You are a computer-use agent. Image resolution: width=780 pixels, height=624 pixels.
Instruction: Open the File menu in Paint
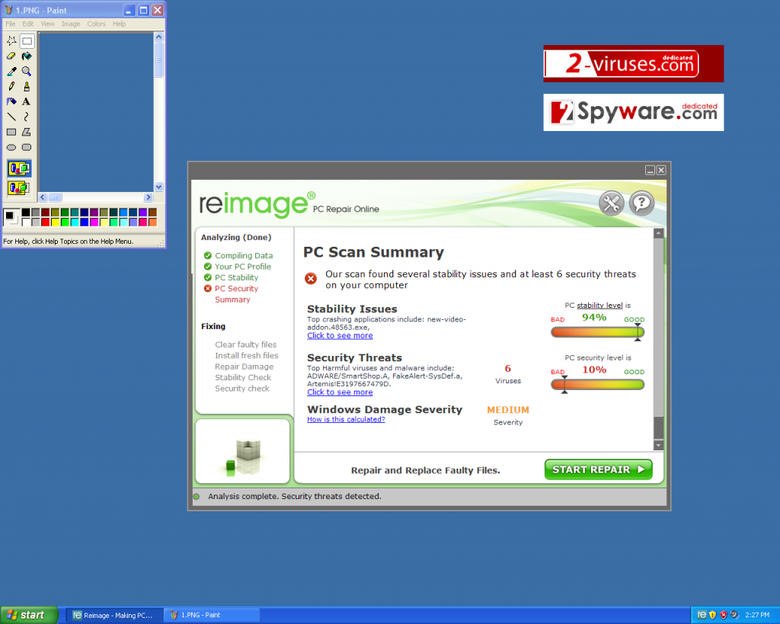pos(11,24)
